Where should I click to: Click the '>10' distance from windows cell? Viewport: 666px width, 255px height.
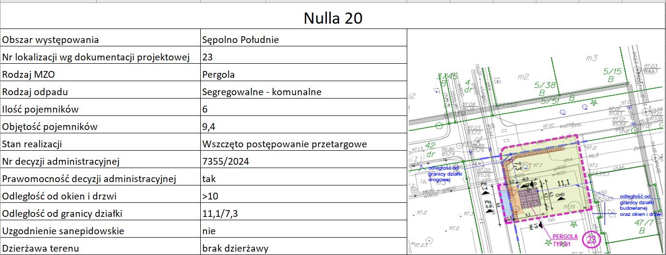(x=303, y=196)
